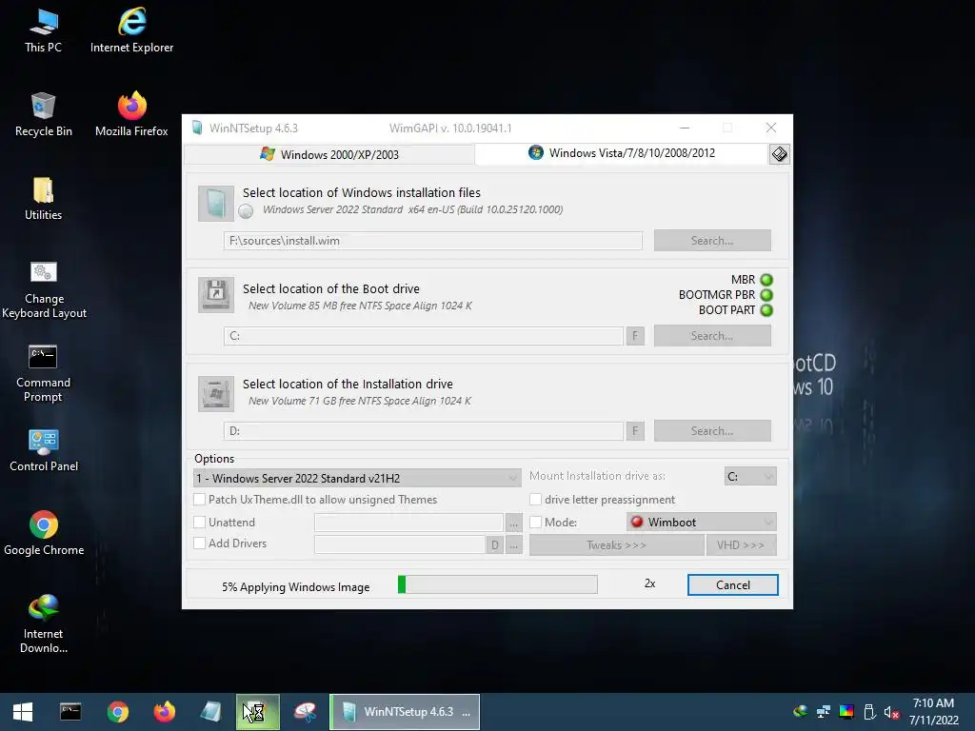The image size is (975, 731).
Task: Click the Unattend file path field
Action: [408, 523]
